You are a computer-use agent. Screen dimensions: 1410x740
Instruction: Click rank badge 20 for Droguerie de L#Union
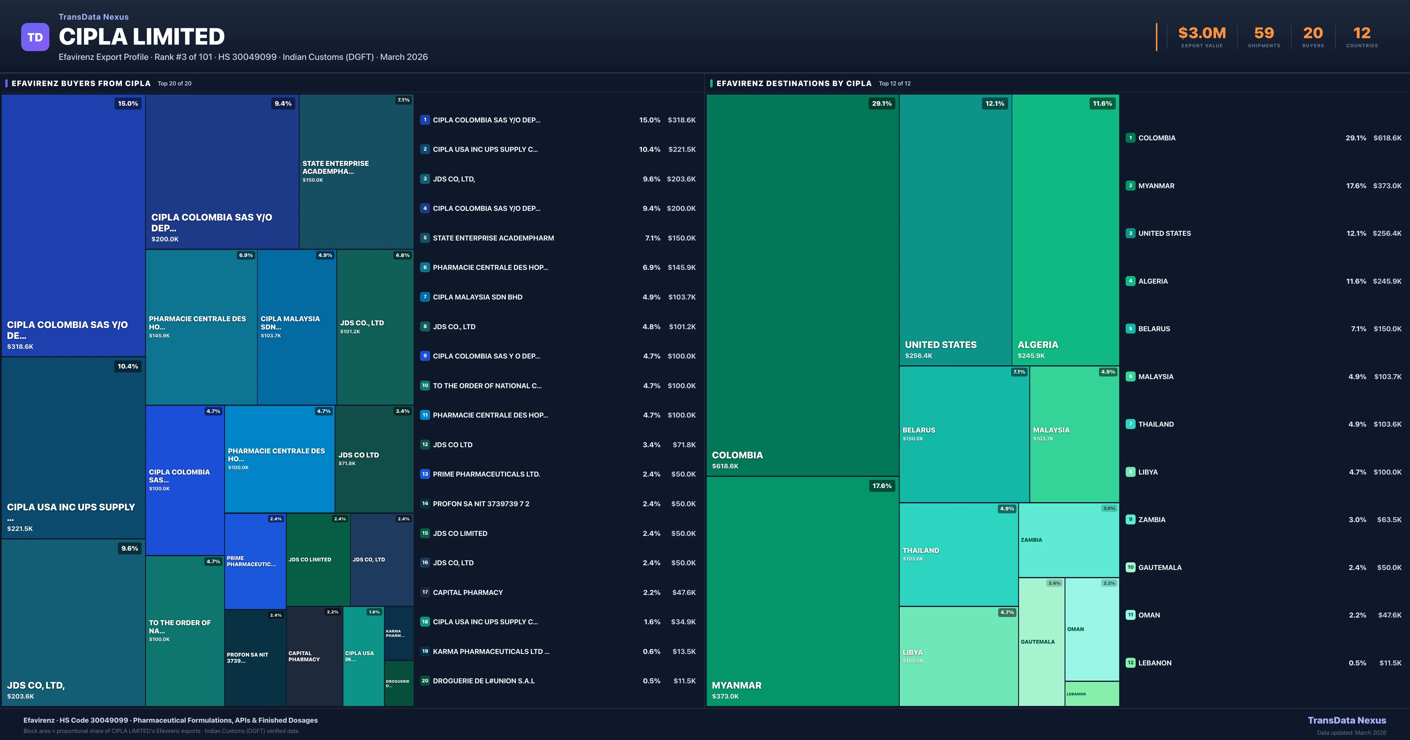pos(425,681)
